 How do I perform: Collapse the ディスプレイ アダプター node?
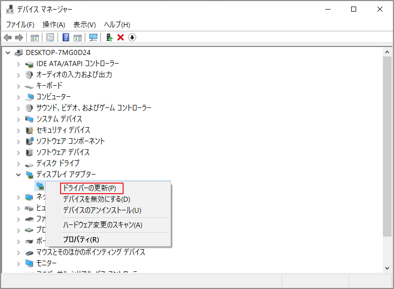coord(18,175)
